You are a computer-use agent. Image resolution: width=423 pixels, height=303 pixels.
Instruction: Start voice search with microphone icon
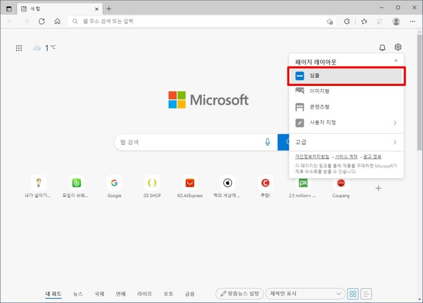click(268, 142)
